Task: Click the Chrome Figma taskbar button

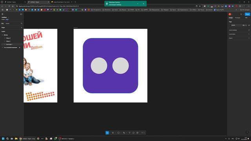Action: (27, 139)
